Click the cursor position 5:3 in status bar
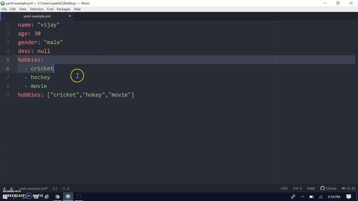 55,189
